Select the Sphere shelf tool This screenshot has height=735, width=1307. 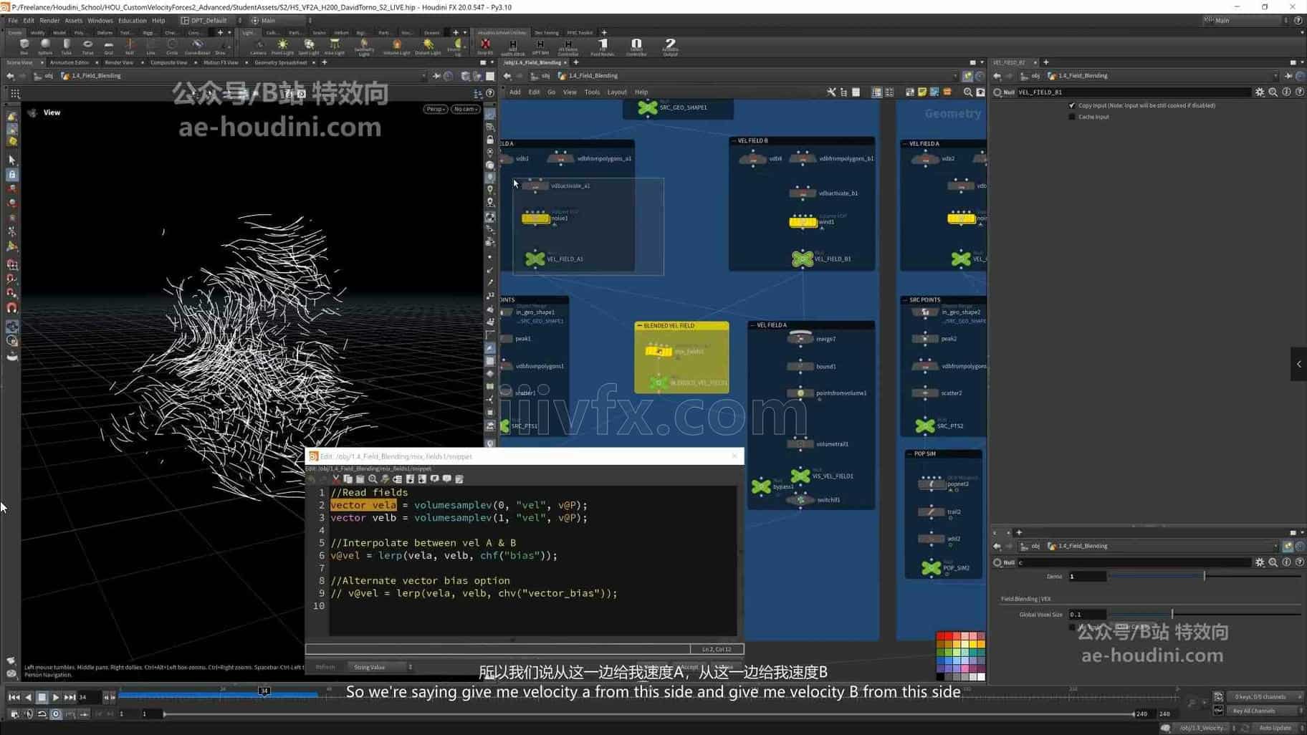point(45,47)
